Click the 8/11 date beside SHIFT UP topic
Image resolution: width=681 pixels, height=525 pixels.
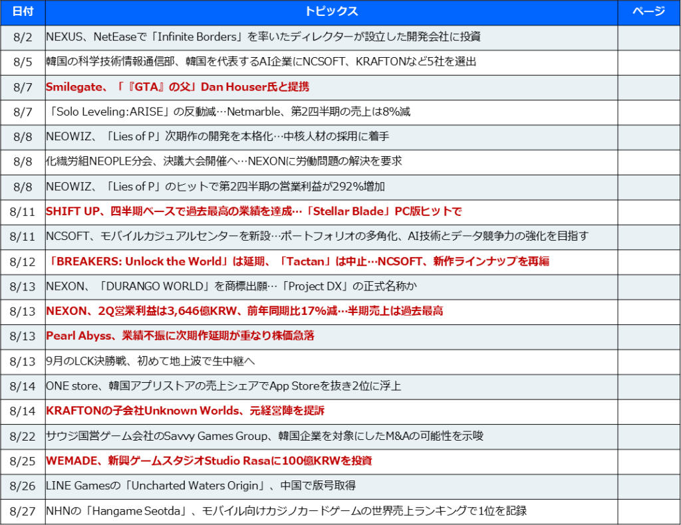[x=23, y=212]
